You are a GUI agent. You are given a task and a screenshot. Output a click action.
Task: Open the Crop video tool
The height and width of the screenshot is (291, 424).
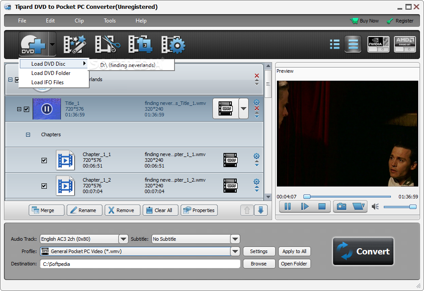point(140,44)
